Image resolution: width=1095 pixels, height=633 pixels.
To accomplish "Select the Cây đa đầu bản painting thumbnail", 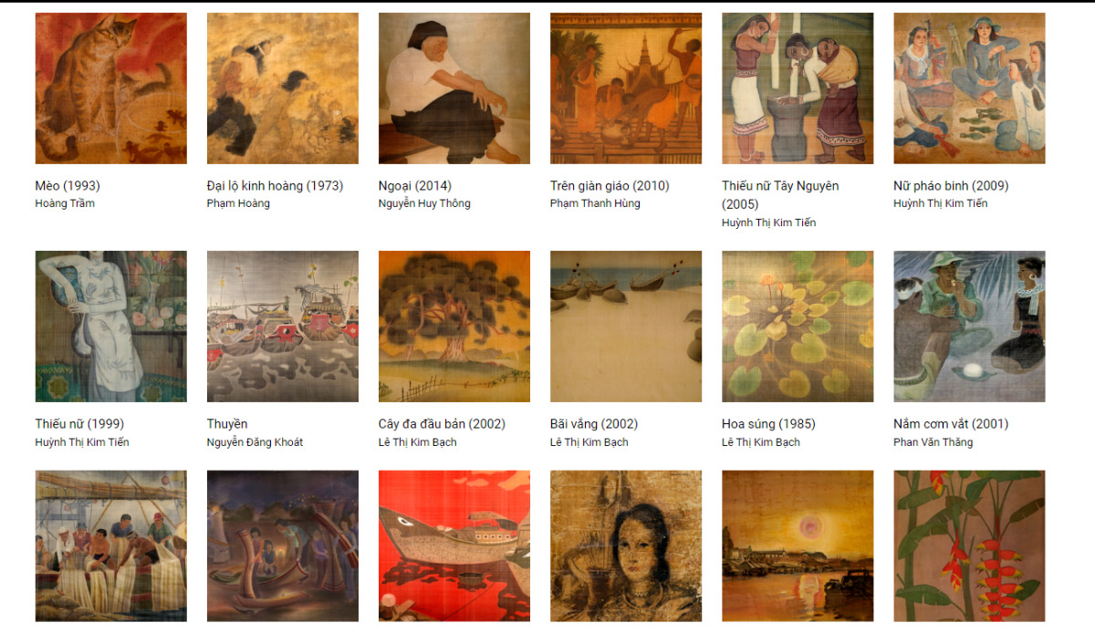I will (454, 327).
